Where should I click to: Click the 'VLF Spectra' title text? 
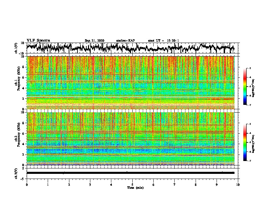[38, 41]
